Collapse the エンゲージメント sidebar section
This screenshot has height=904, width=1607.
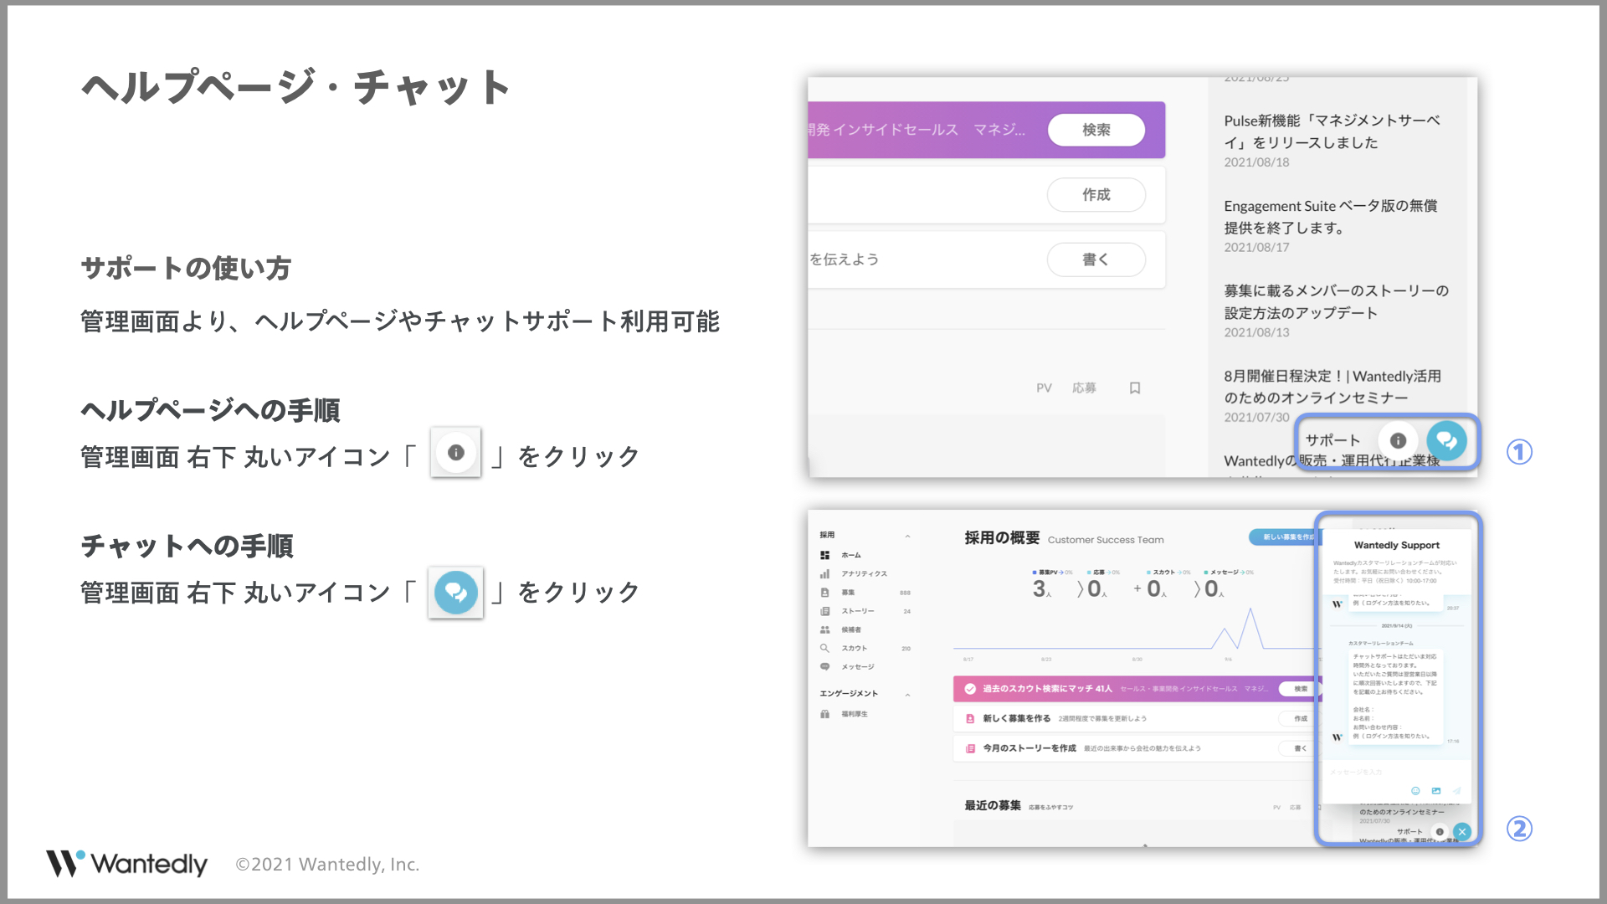(x=907, y=694)
